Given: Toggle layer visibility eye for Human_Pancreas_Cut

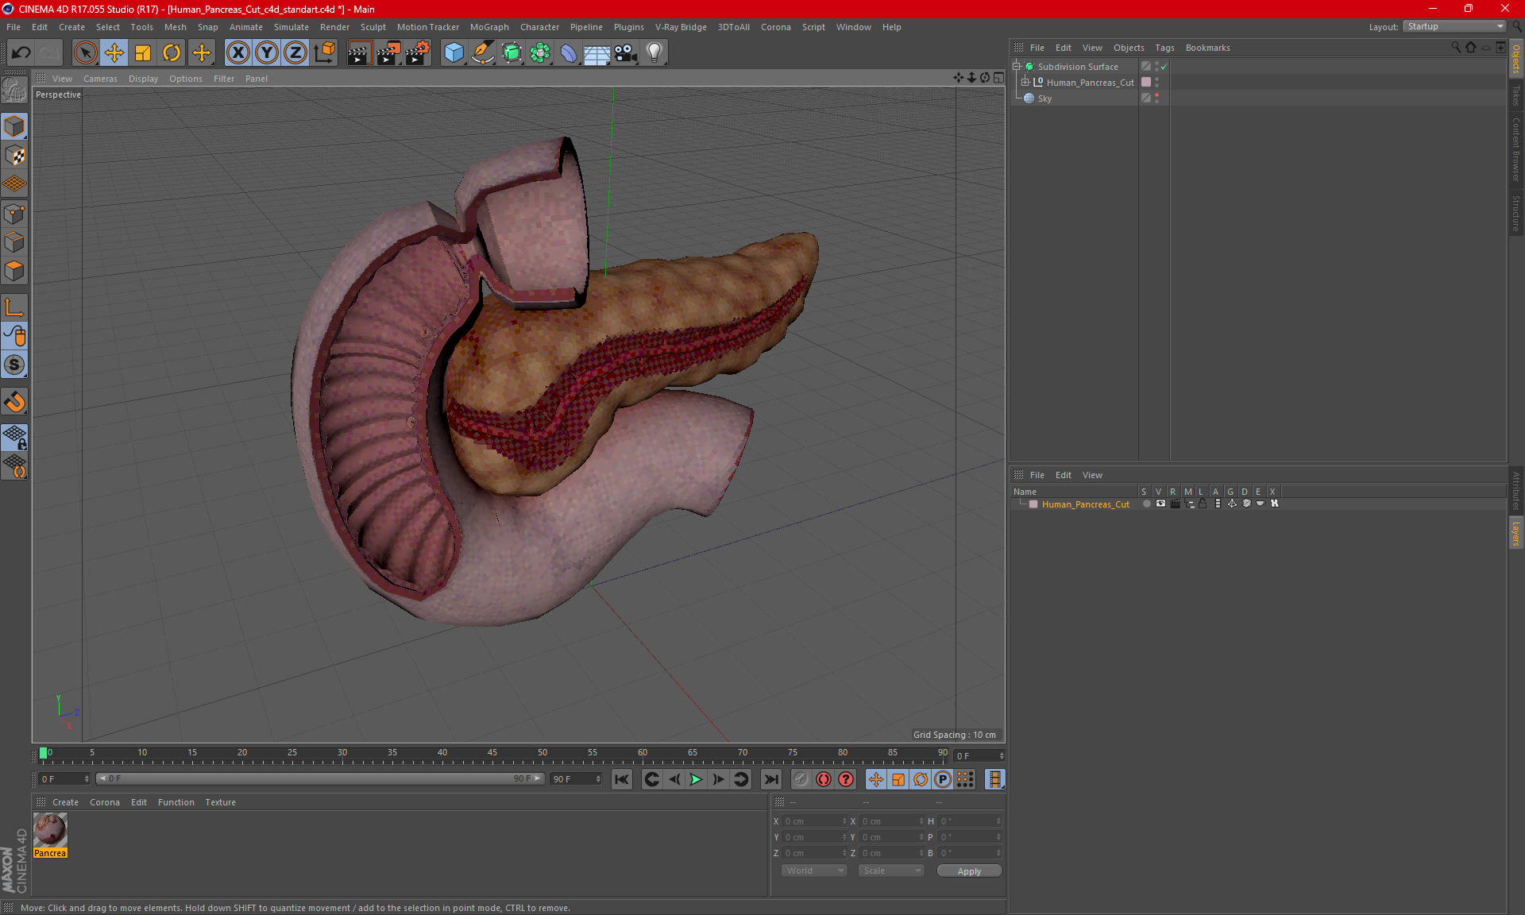Looking at the screenshot, I should pyautogui.click(x=1160, y=504).
